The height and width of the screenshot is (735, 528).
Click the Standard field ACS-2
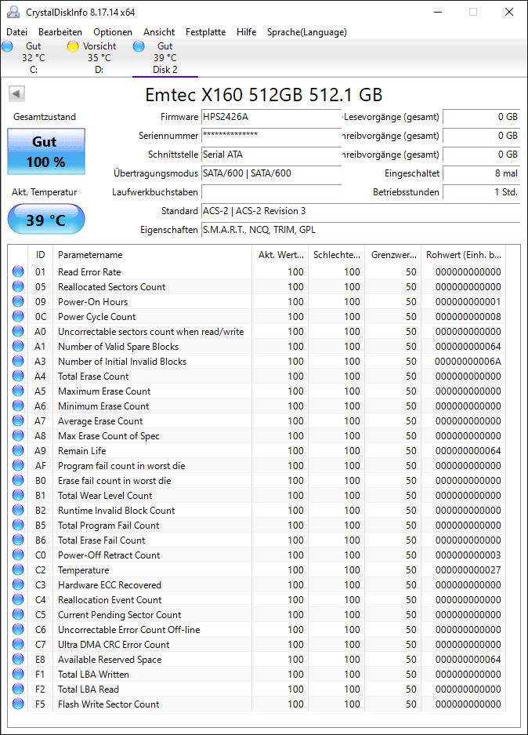361,211
